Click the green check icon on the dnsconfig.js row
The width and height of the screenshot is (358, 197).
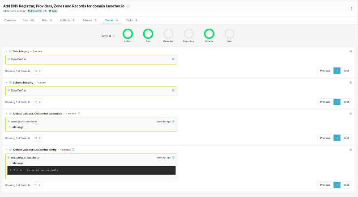(x=9, y=158)
